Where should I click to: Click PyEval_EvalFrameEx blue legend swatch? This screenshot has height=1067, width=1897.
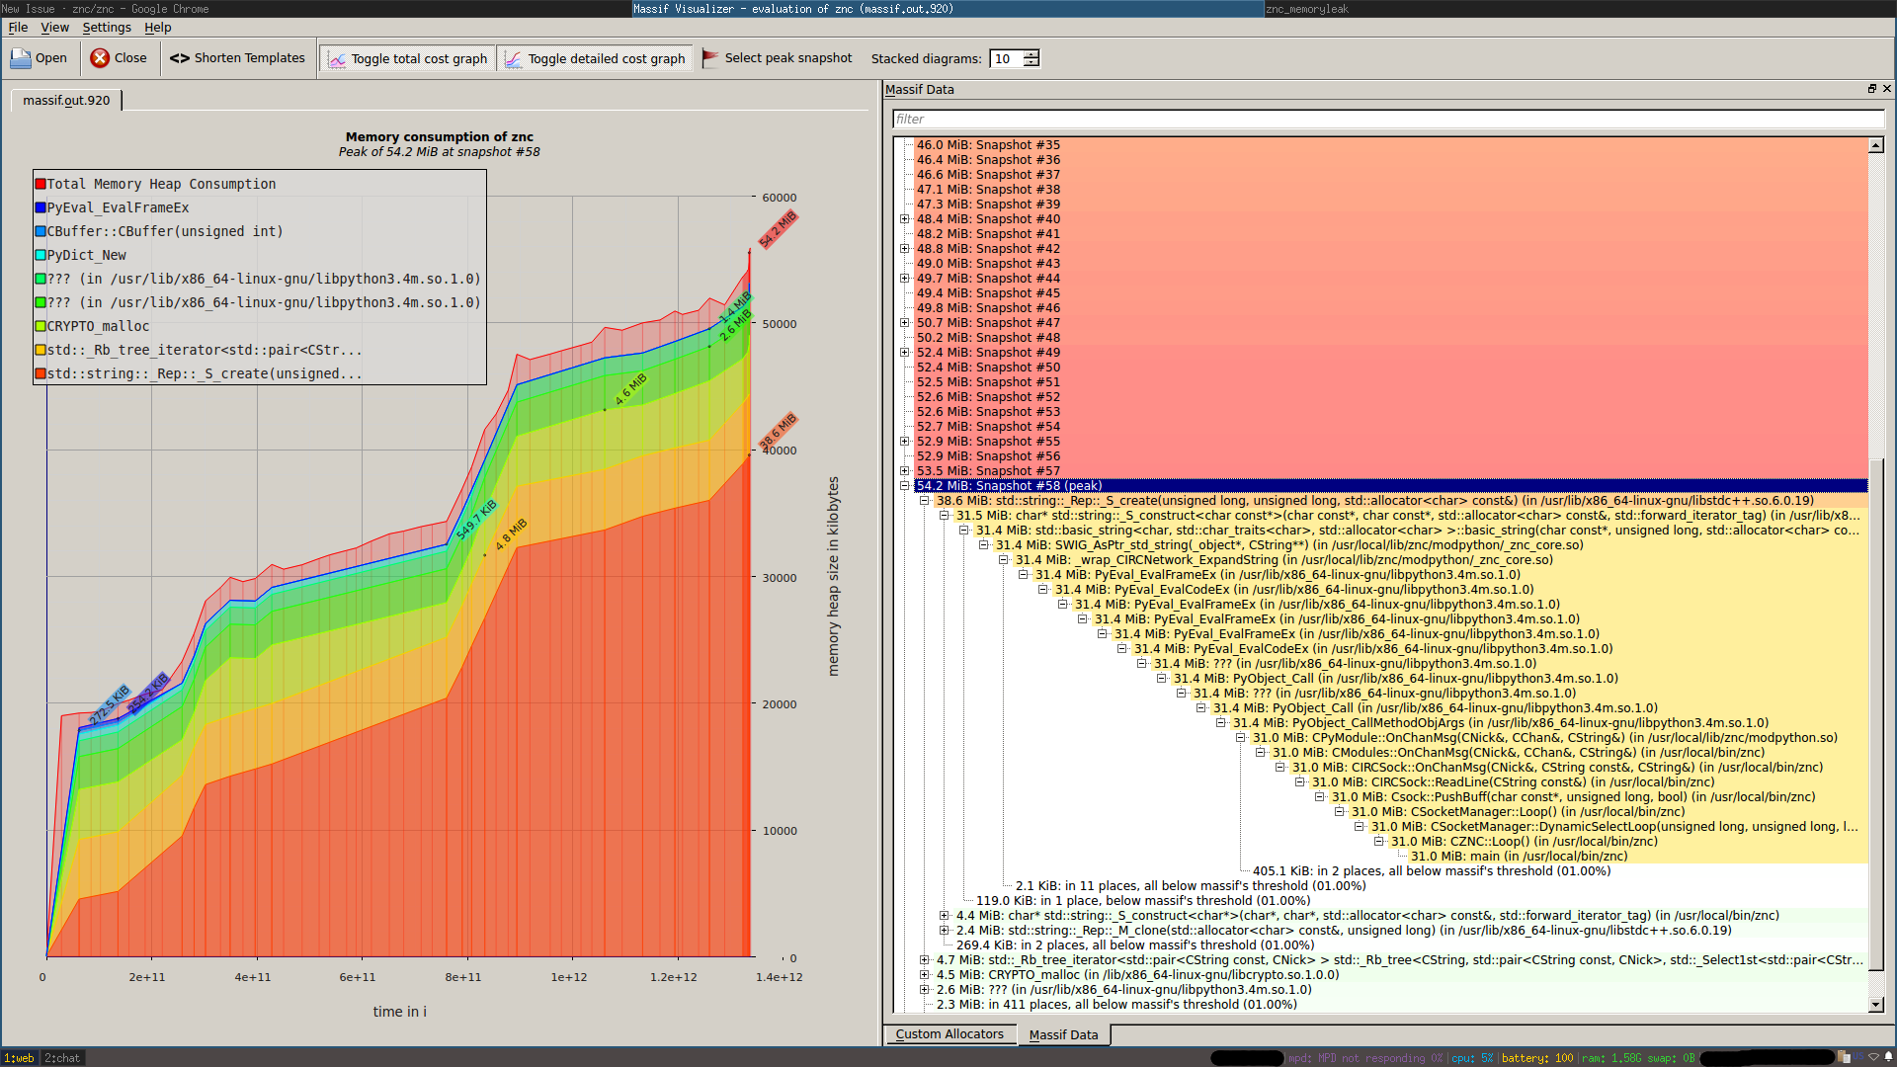coord(41,207)
